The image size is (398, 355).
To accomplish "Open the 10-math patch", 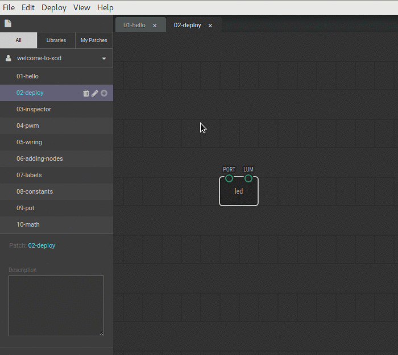I will click(x=28, y=224).
